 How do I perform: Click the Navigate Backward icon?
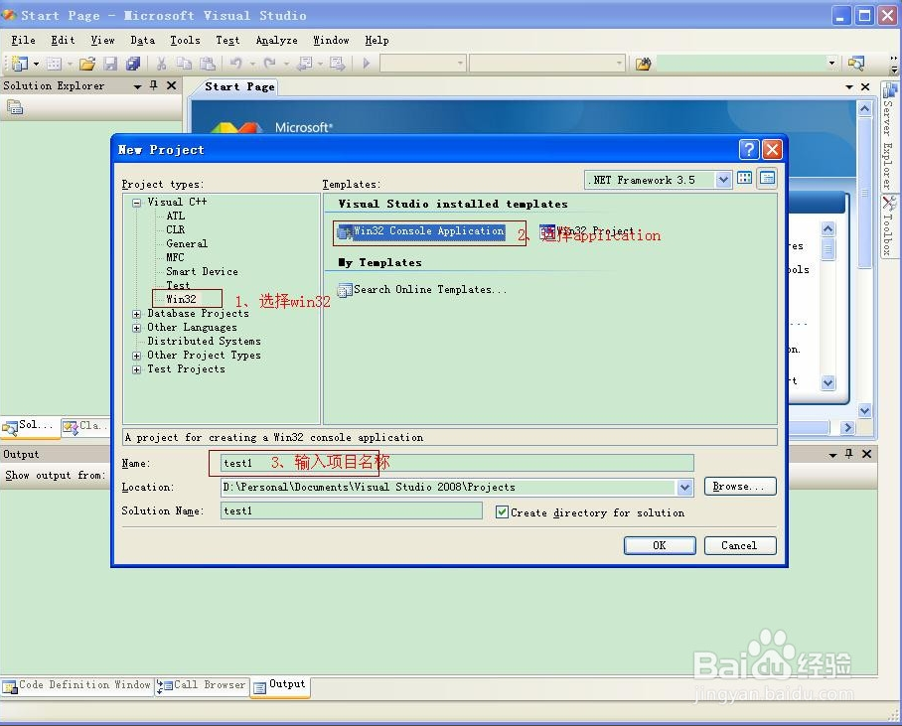pyautogui.click(x=305, y=64)
